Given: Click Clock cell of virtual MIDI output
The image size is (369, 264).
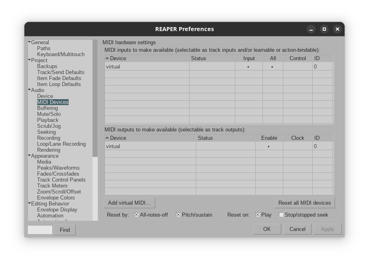Looking at the screenshot, I should [x=298, y=146].
